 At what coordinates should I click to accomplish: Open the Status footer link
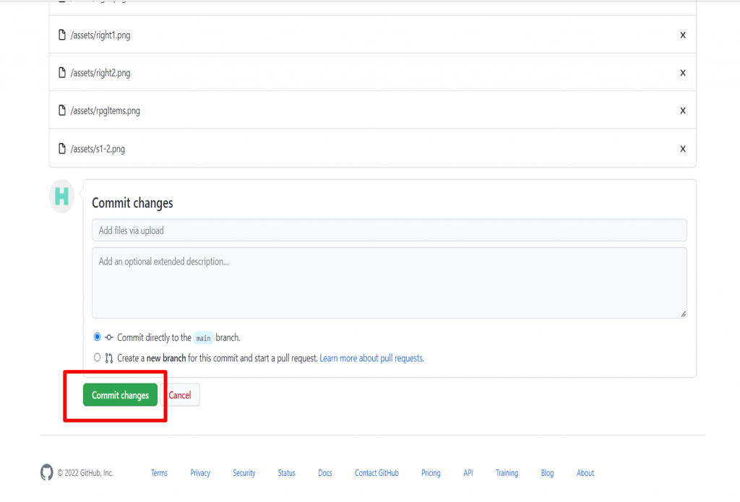pyautogui.click(x=286, y=473)
